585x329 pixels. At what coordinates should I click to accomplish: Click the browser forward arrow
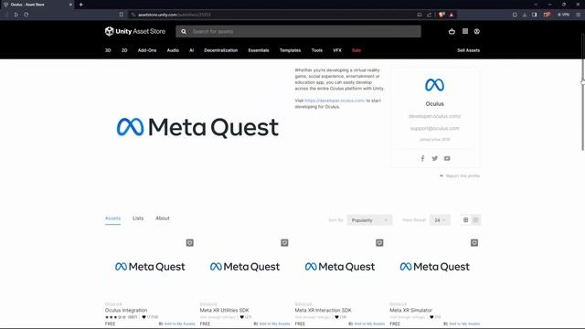coord(16,15)
